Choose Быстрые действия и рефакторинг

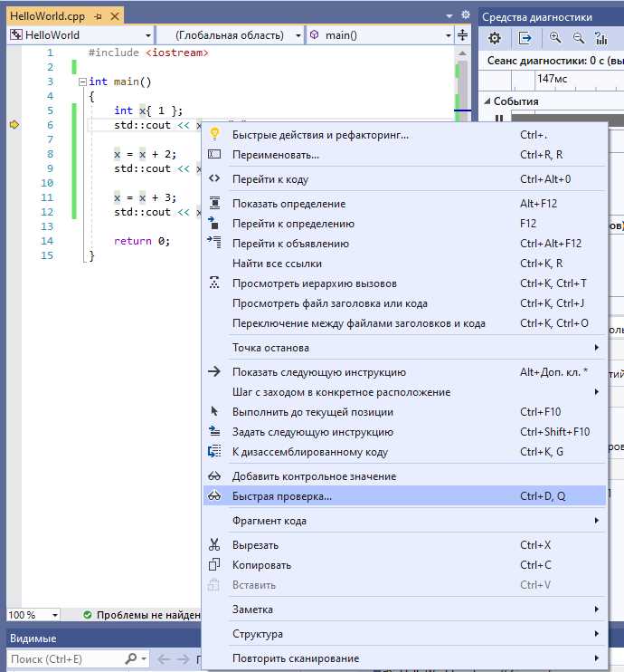click(x=404, y=135)
